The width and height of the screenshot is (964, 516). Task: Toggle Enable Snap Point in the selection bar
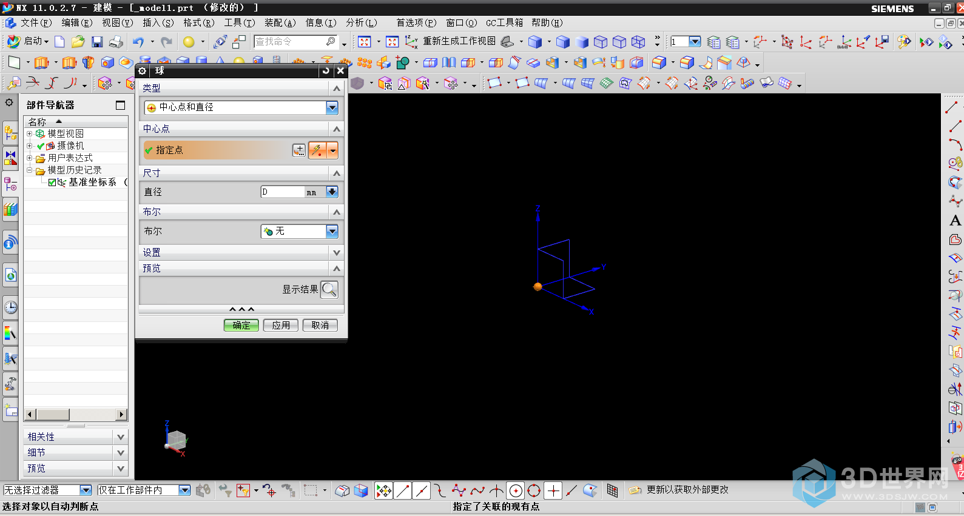[x=383, y=491]
